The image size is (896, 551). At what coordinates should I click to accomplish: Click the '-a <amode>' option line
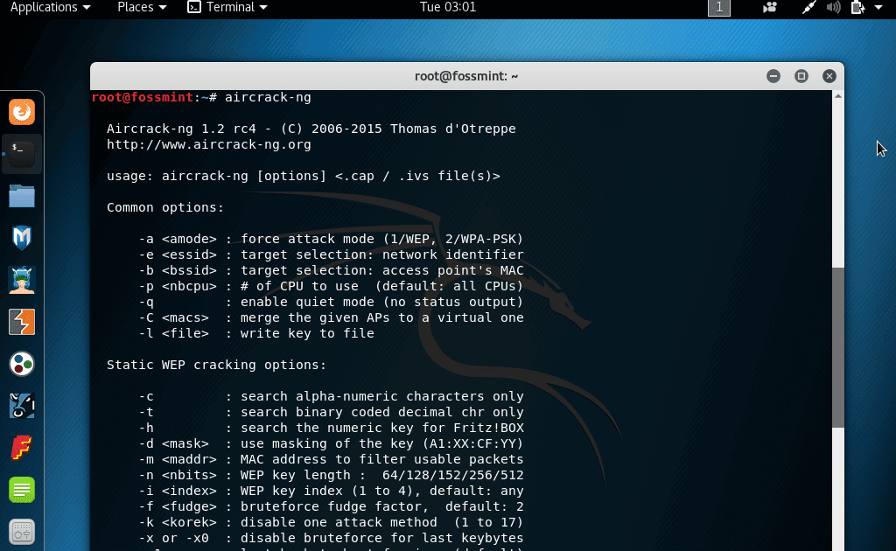331,239
